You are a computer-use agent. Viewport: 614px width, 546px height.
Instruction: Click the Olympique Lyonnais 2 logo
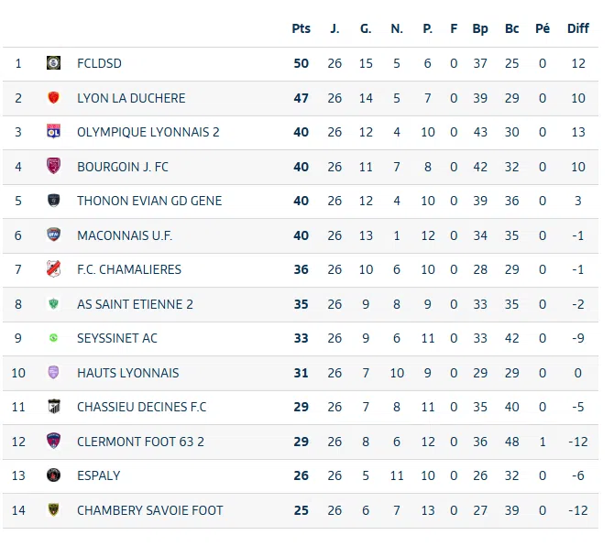[x=54, y=132]
